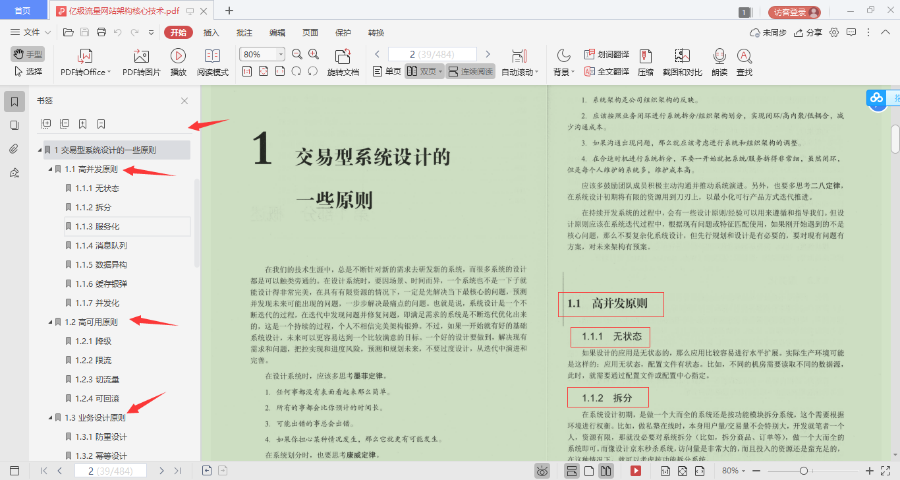Image resolution: width=900 pixels, height=480 pixels.
Task: Click the page number input field
Action: (432, 53)
